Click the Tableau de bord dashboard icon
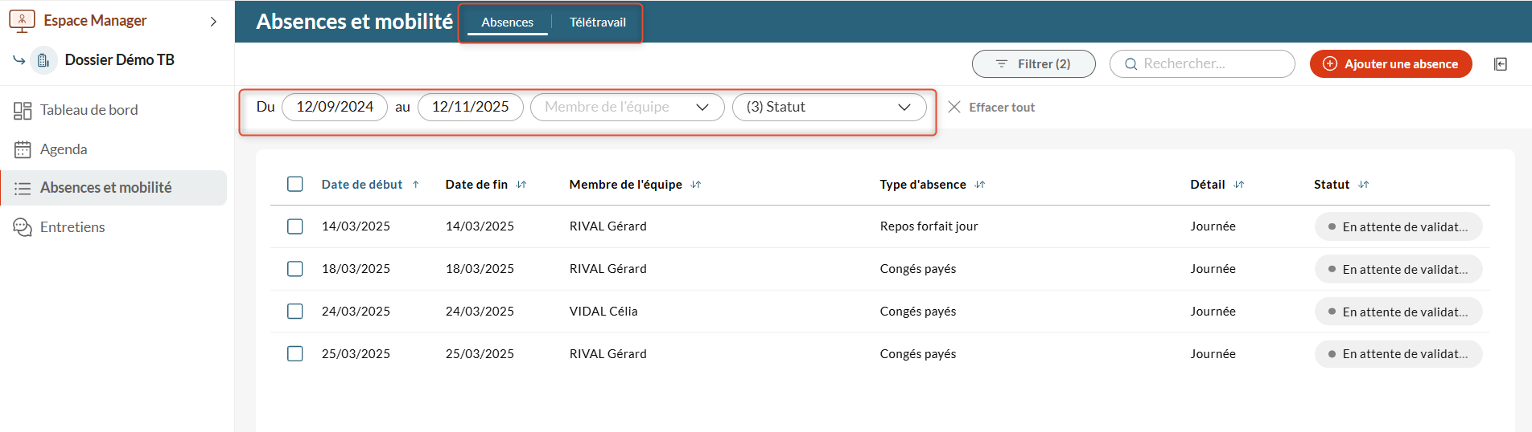 (x=23, y=111)
